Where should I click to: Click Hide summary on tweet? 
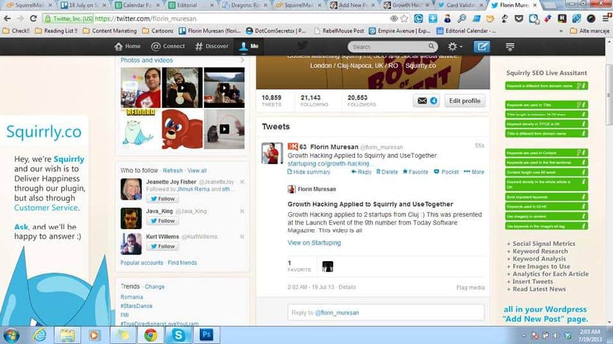[x=309, y=172]
